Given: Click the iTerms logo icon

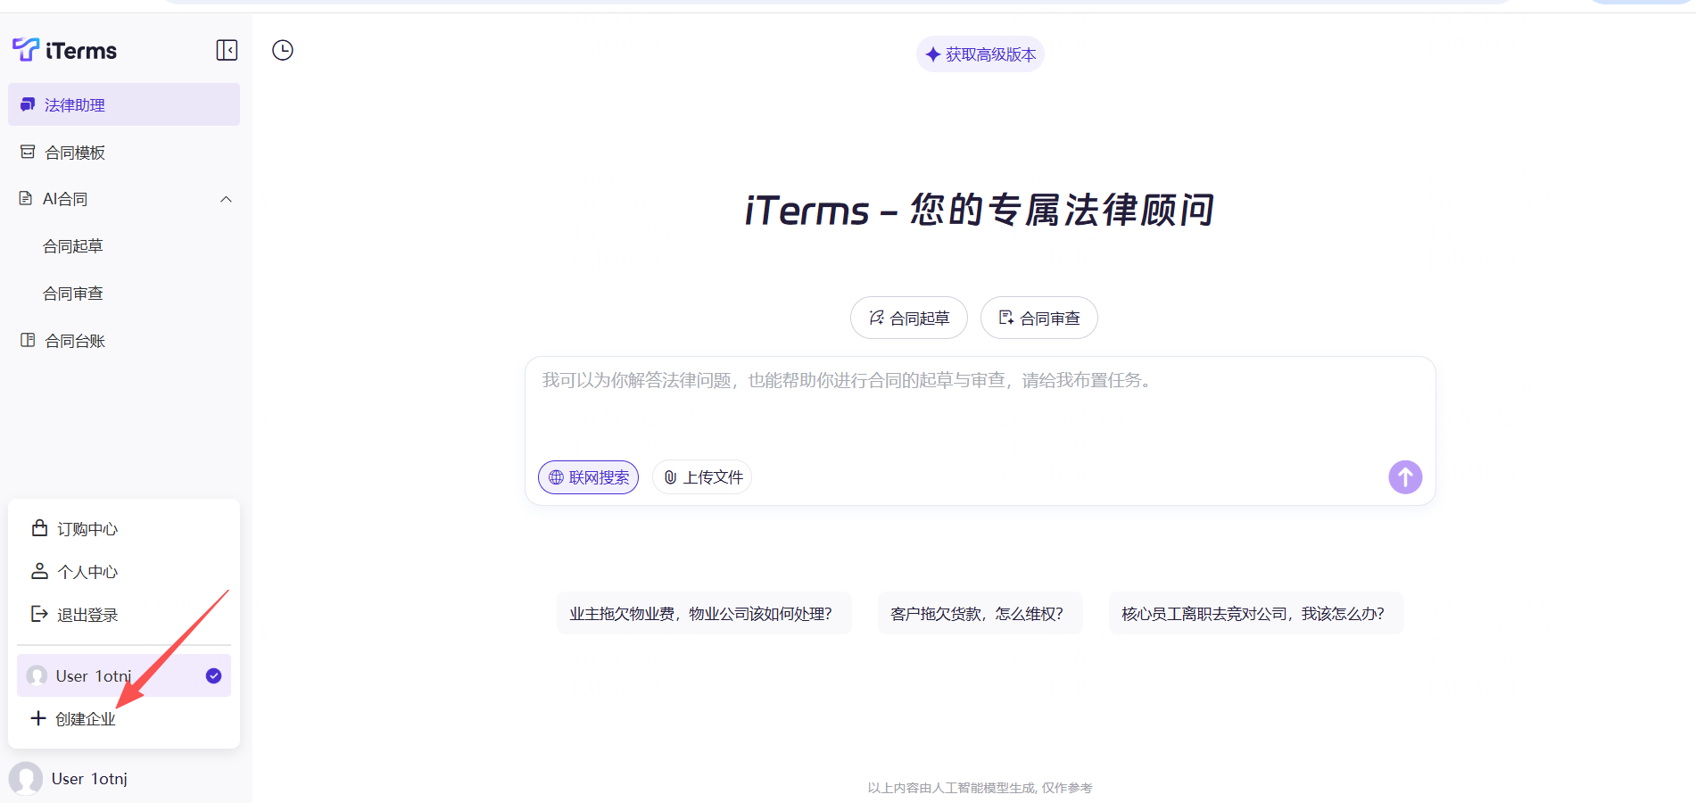Looking at the screenshot, I should point(26,50).
